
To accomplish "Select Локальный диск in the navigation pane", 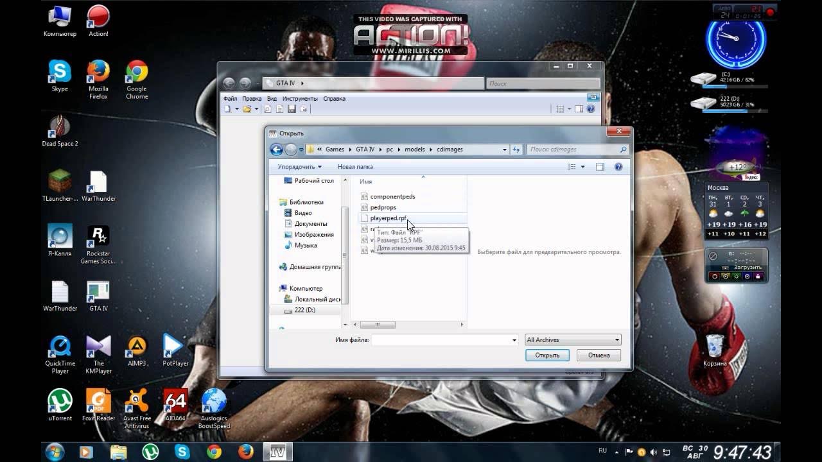I will click(x=312, y=299).
